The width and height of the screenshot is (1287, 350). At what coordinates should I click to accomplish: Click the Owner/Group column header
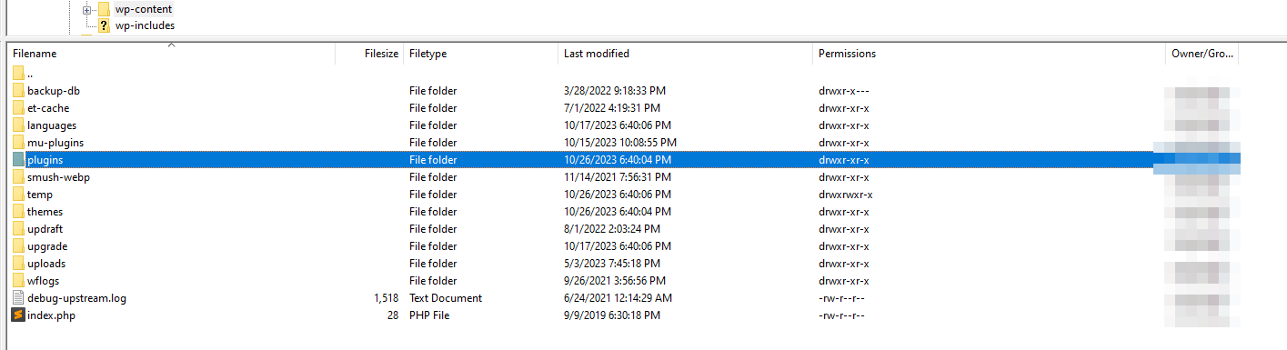pos(1202,54)
